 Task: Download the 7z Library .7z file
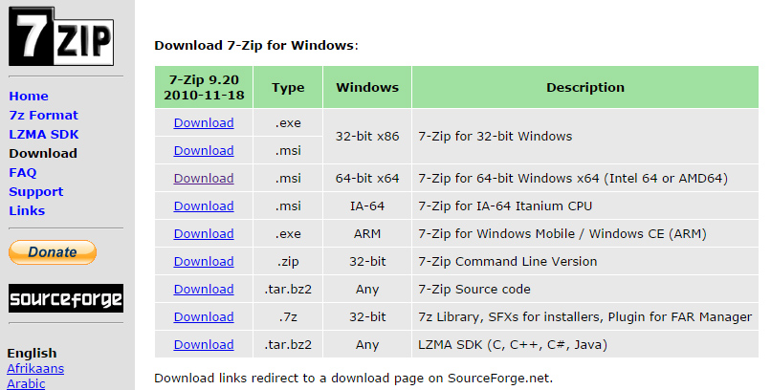pos(204,316)
